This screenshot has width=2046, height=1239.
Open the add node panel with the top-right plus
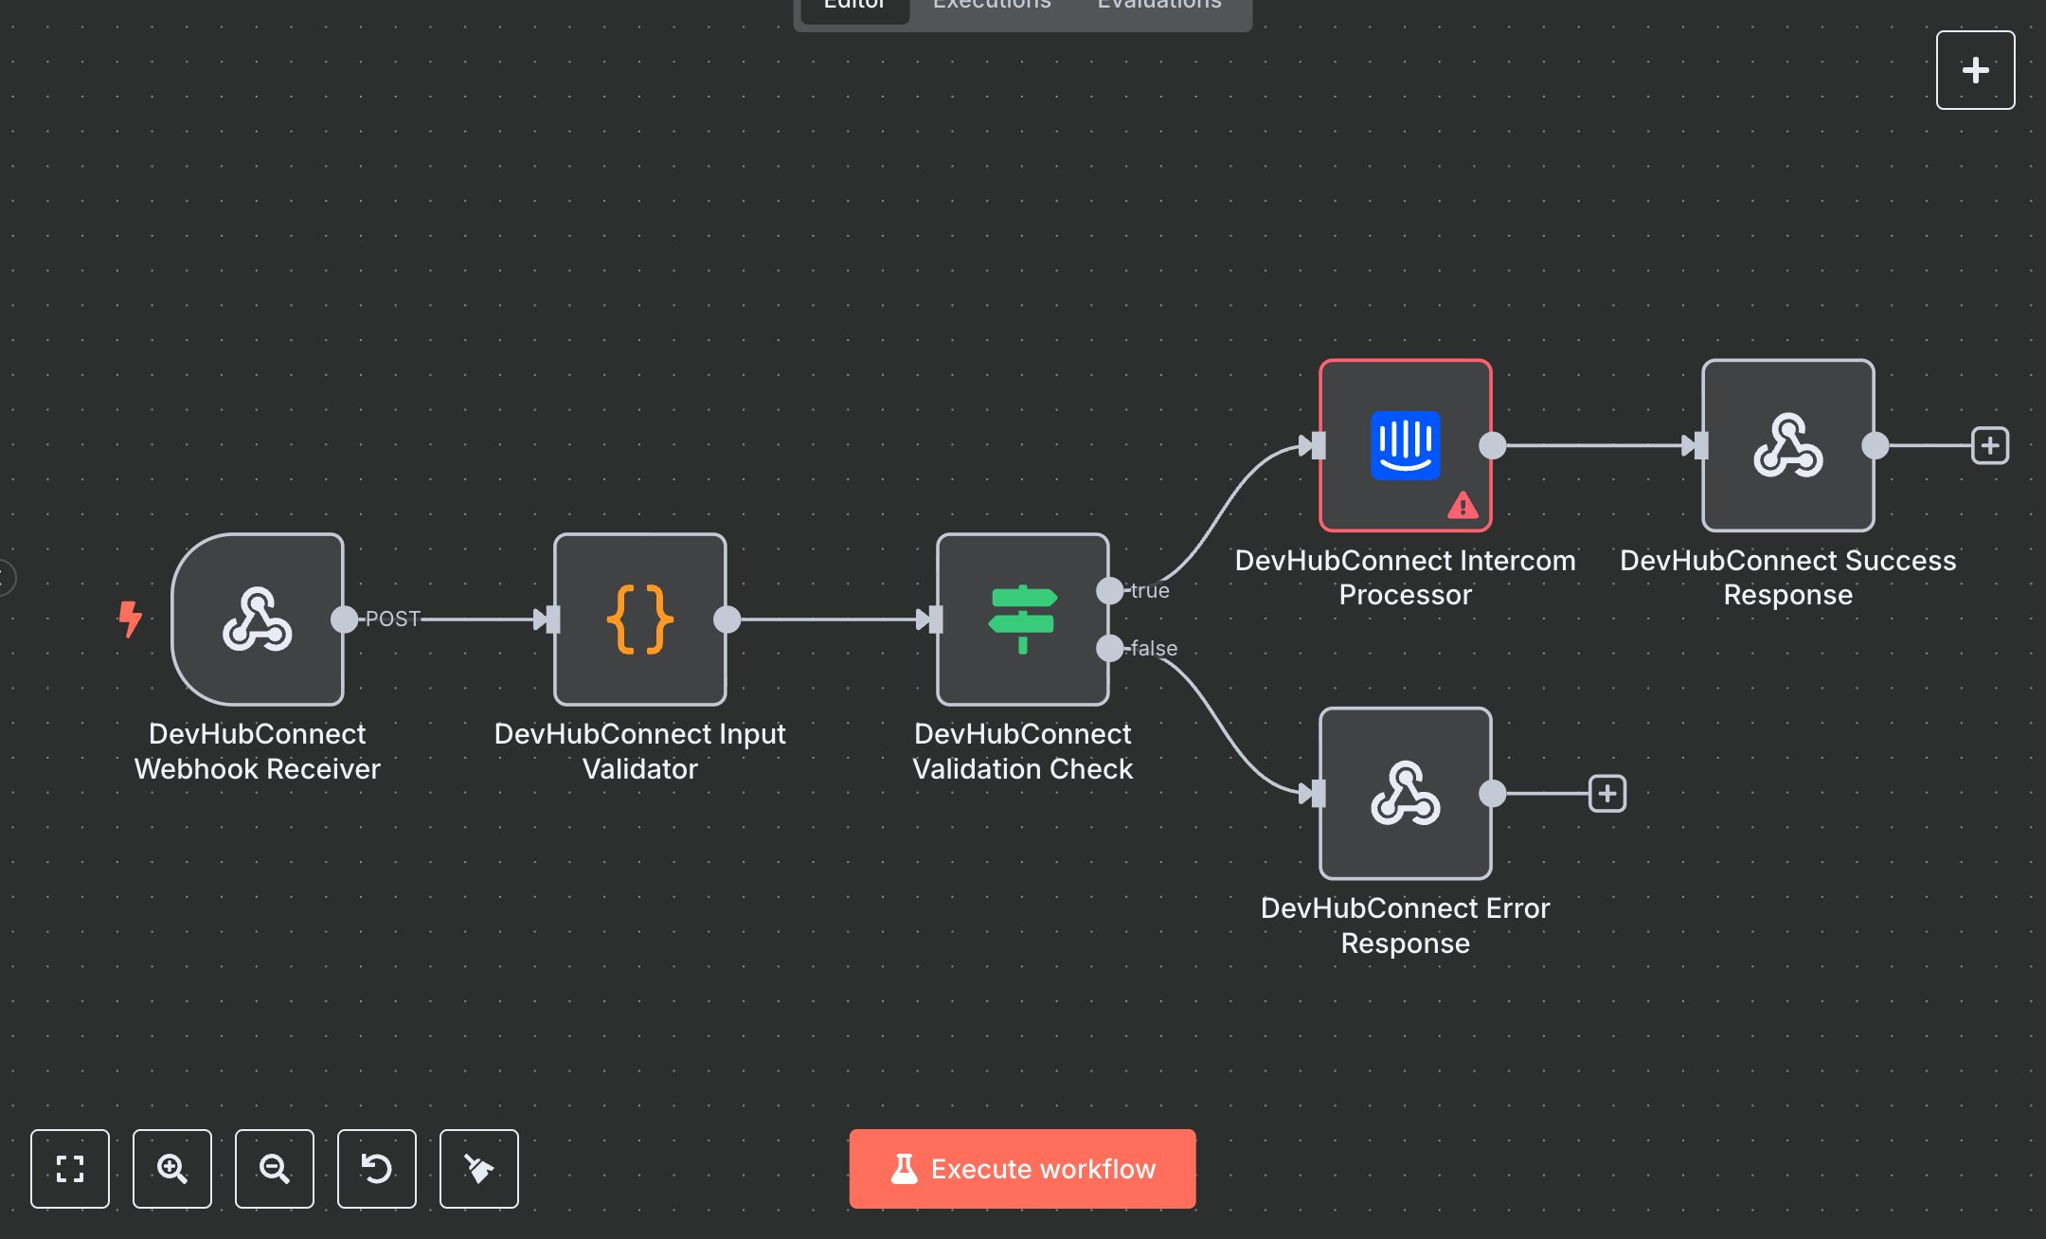1975,69
